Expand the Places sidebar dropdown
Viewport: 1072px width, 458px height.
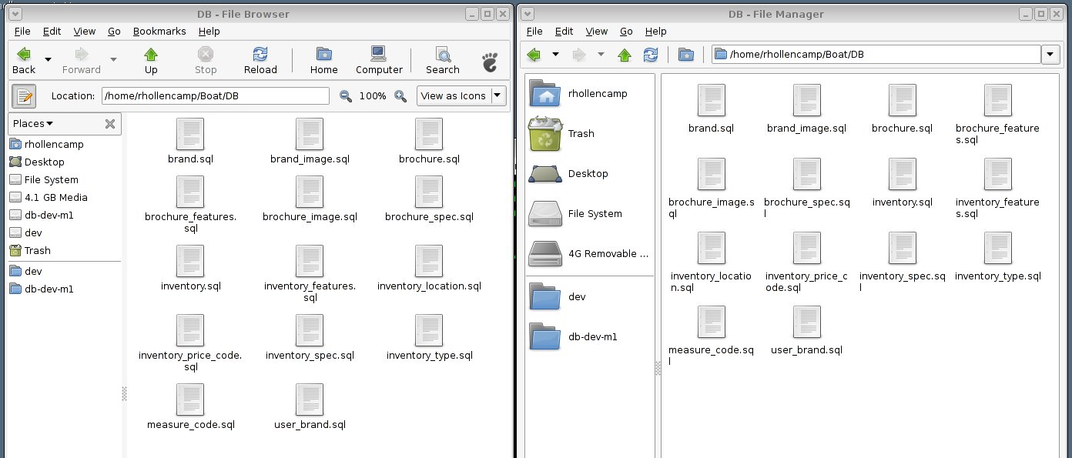click(x=33, y=124)
